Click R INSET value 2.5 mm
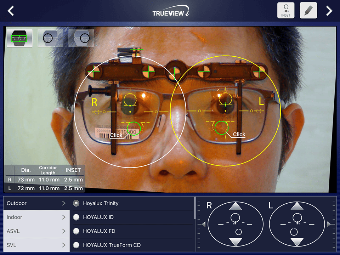The height and width of the screenshot is (255, 340). [73, 180]
